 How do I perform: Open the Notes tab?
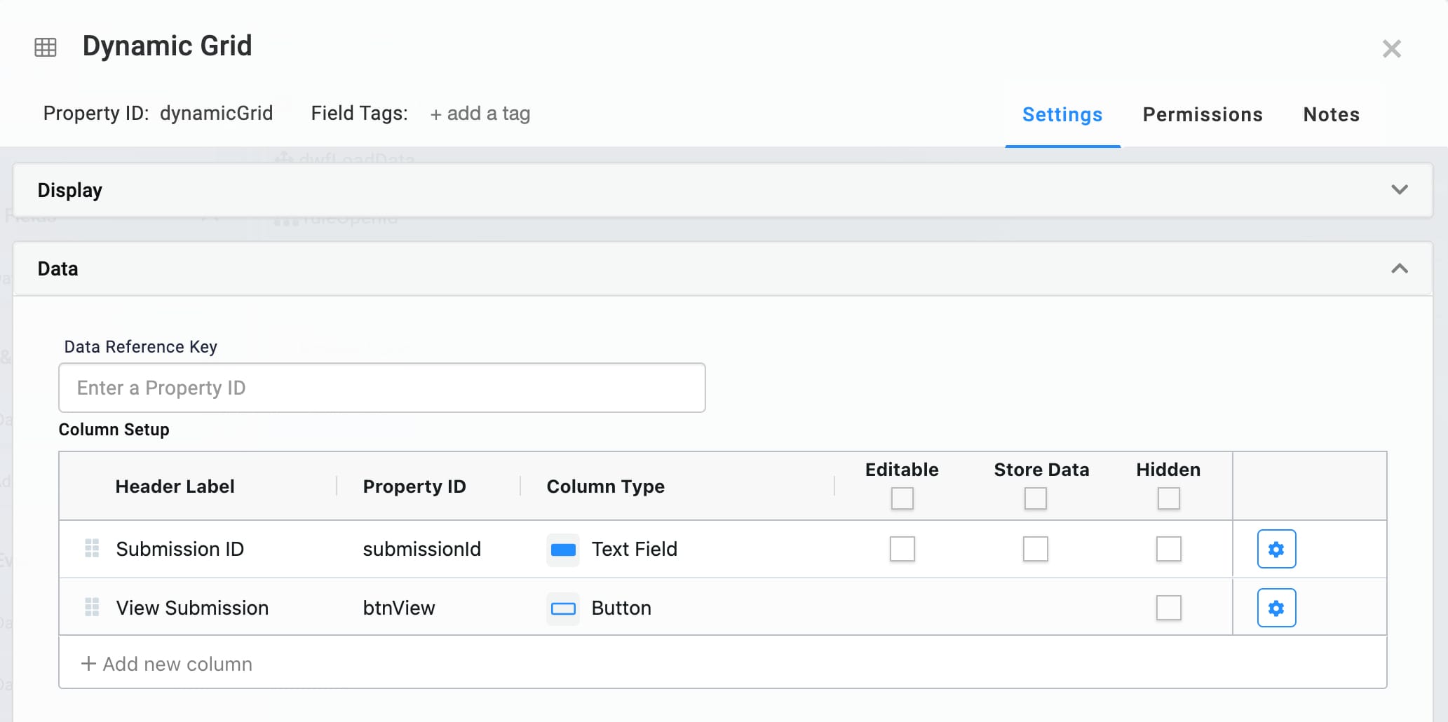pos(1331,114)
